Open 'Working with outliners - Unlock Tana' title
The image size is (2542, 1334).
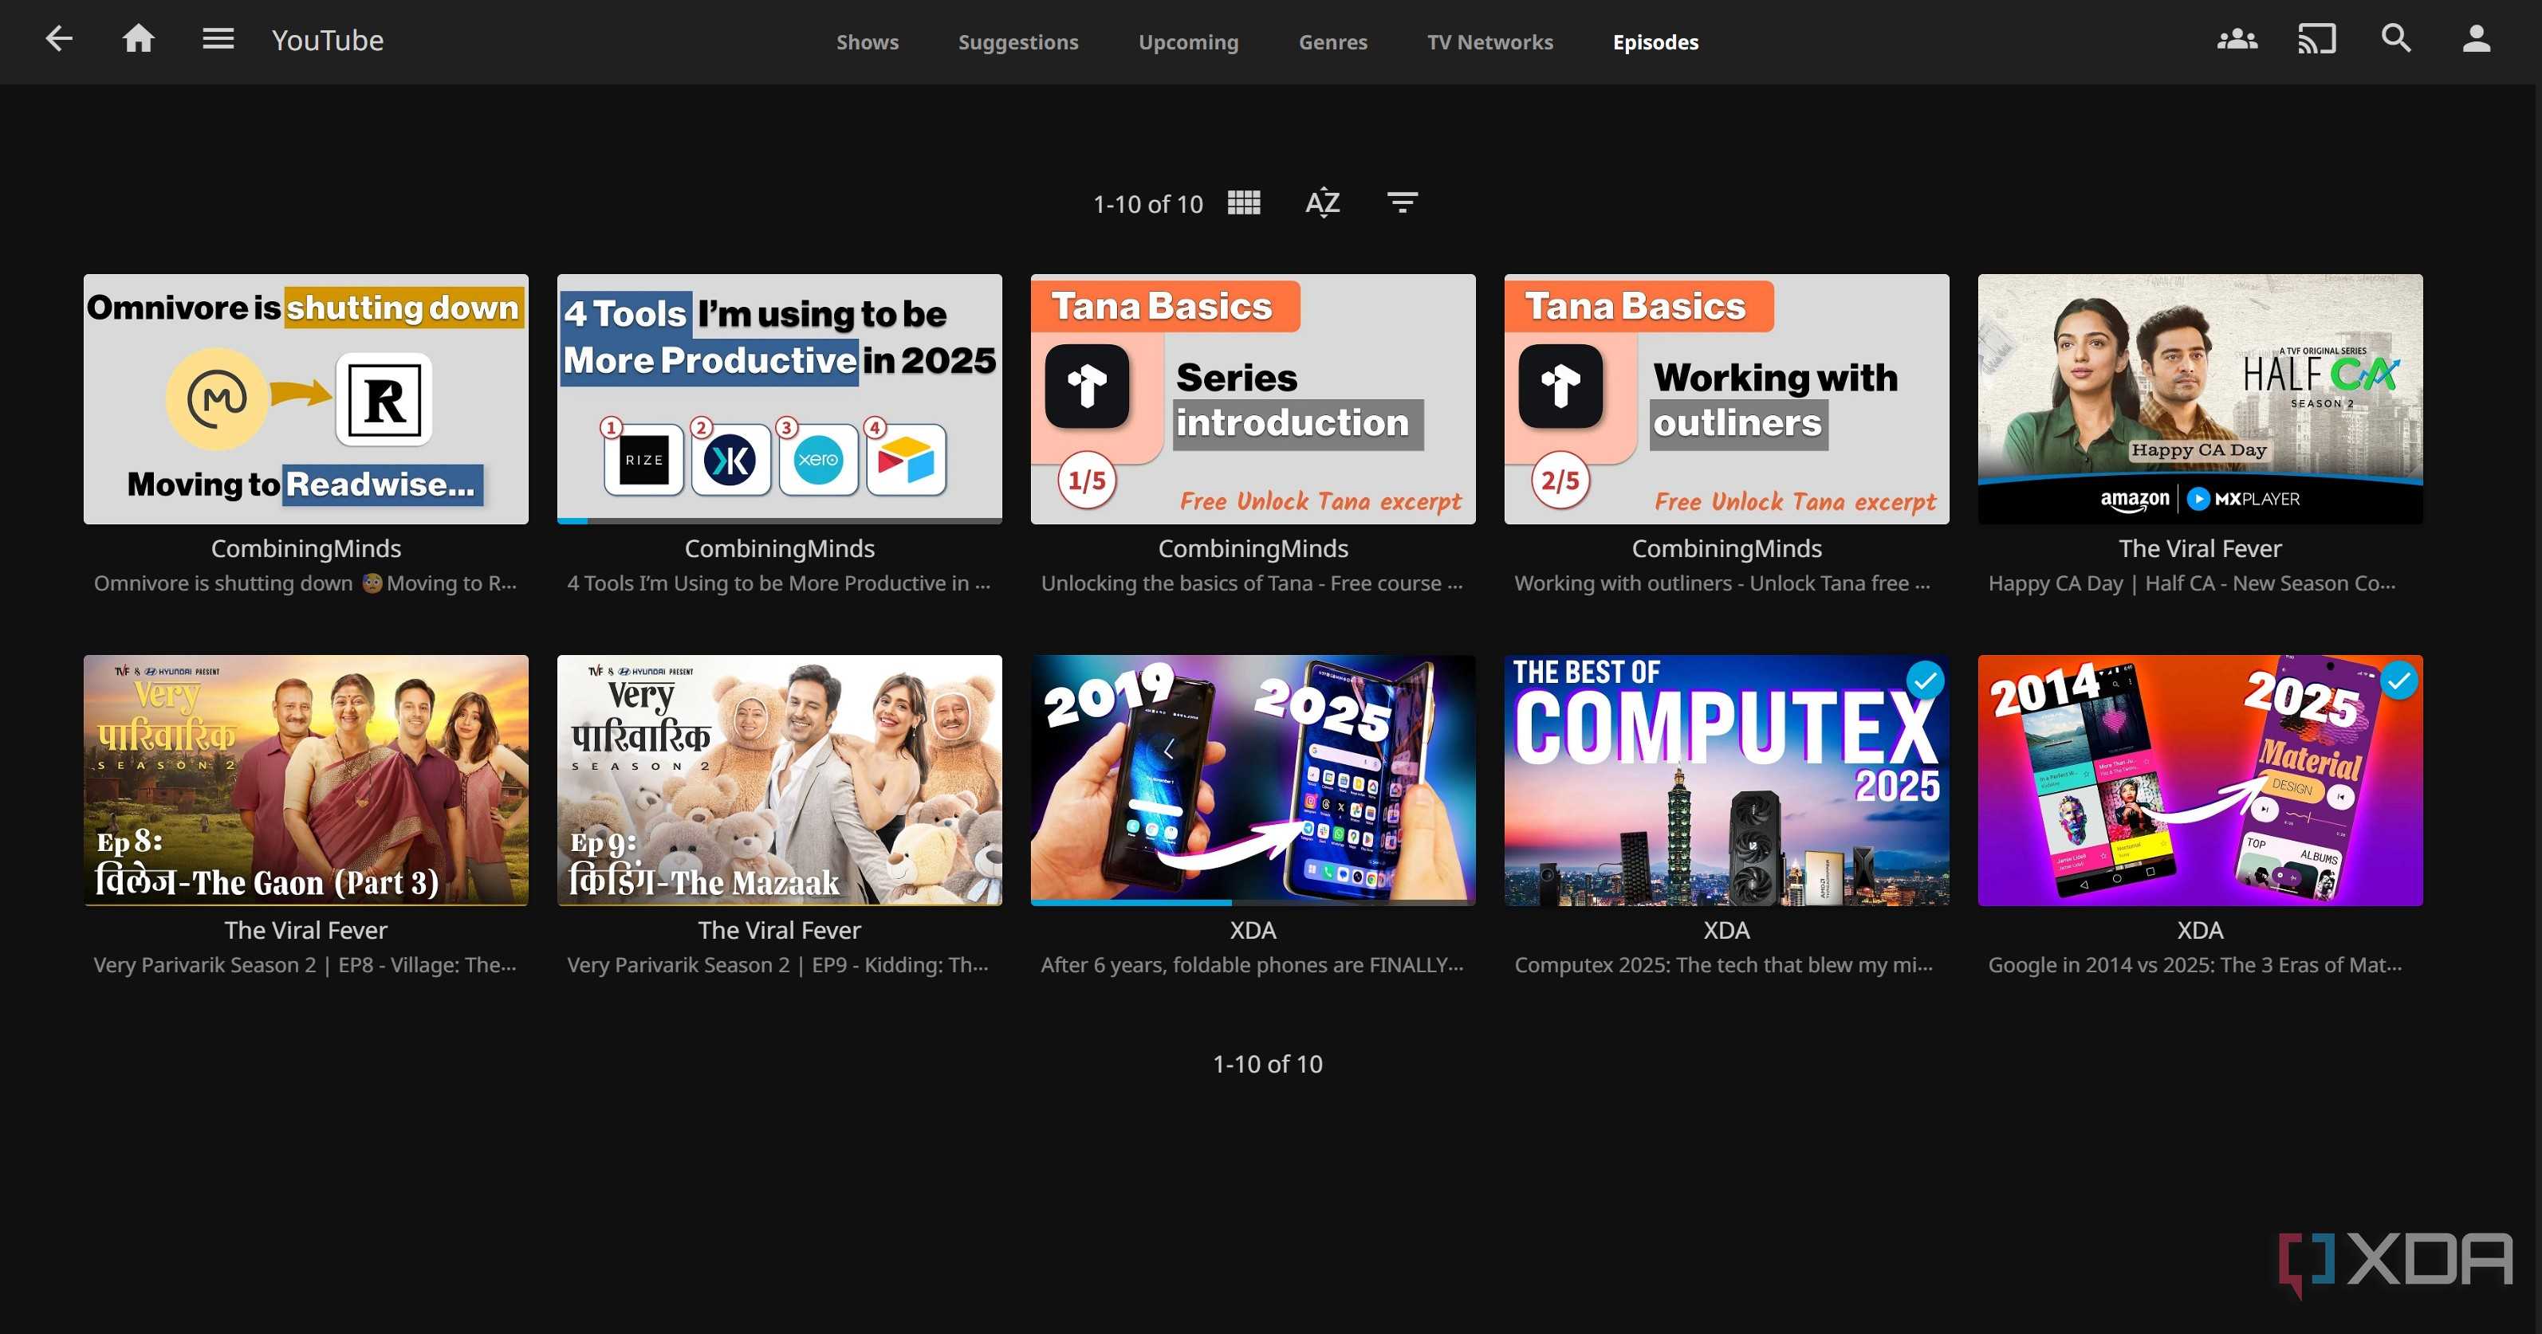[x=1723, y=583]
